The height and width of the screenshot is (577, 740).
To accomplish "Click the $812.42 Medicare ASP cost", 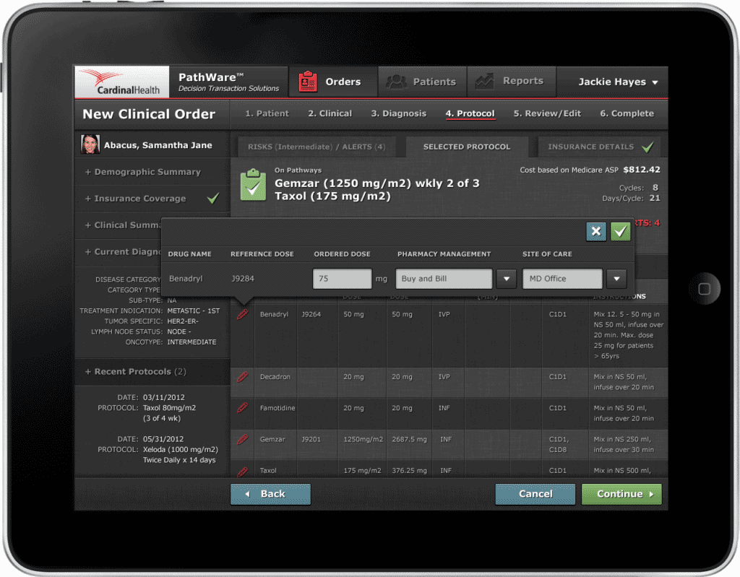I will 642,170.
